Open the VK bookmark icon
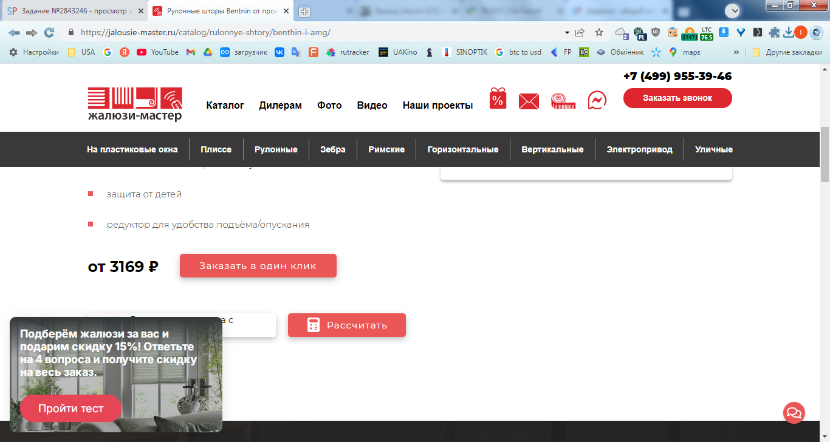This screenshot has width=830, height=442. pos(280,52)
